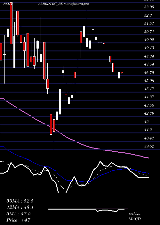The image size is (160, 225).
Task: Click the 42 price axis label
Action: (147, 122)
